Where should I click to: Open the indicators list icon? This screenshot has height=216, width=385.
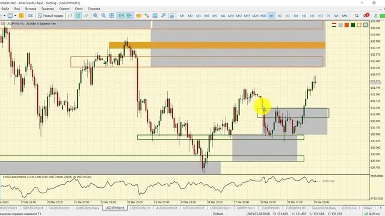click(147, 16)
